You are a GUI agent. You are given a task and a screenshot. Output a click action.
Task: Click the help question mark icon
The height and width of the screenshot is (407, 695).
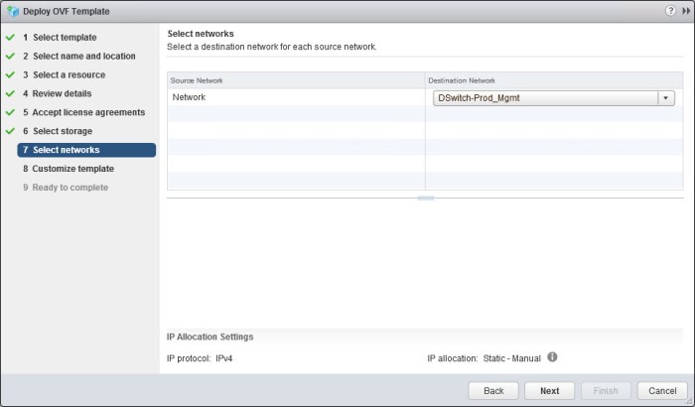[671, 10]
